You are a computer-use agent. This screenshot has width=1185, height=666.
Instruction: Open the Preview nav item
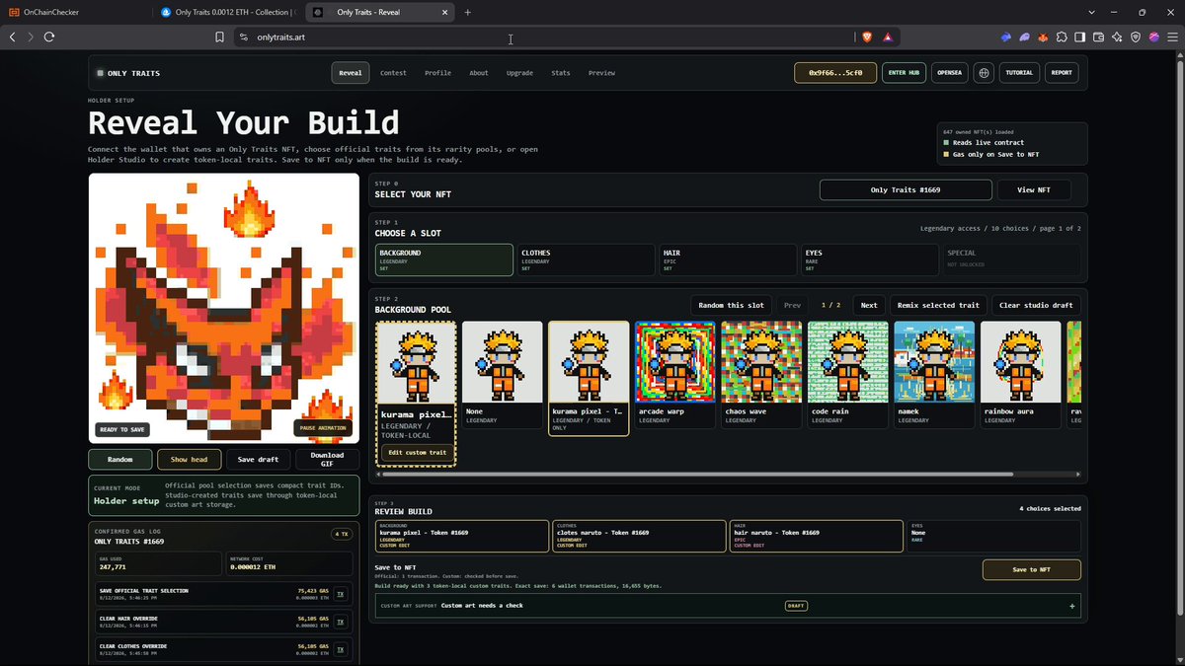point(601,73)
